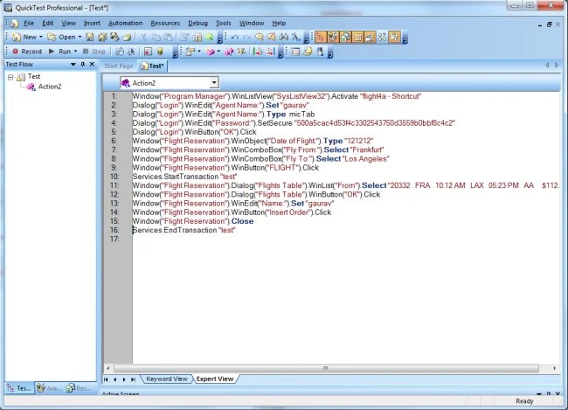
Task: Open the dropdown arrow beside New
Action: pyautogui.click(x=41, y=37)
